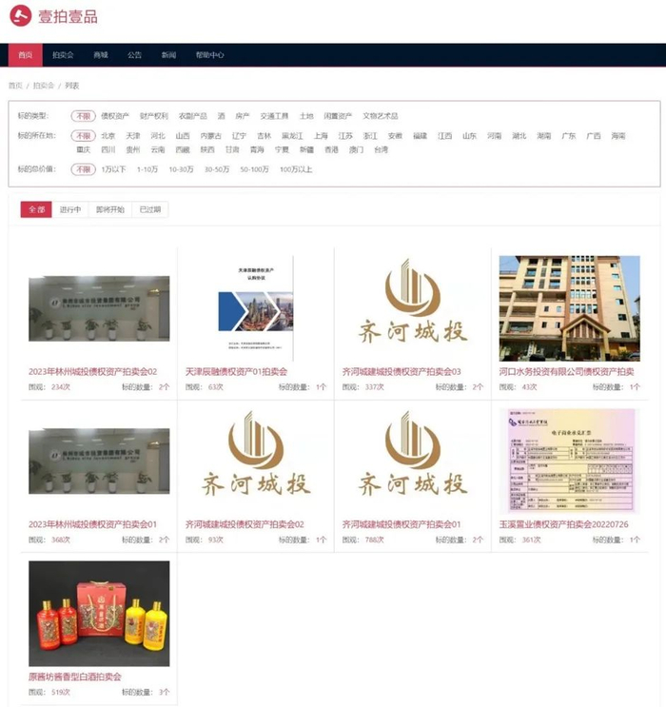This screenshot has height=707, width=666.
Task: Switch to the 即将开始 tab
Action: coord(110,209)
